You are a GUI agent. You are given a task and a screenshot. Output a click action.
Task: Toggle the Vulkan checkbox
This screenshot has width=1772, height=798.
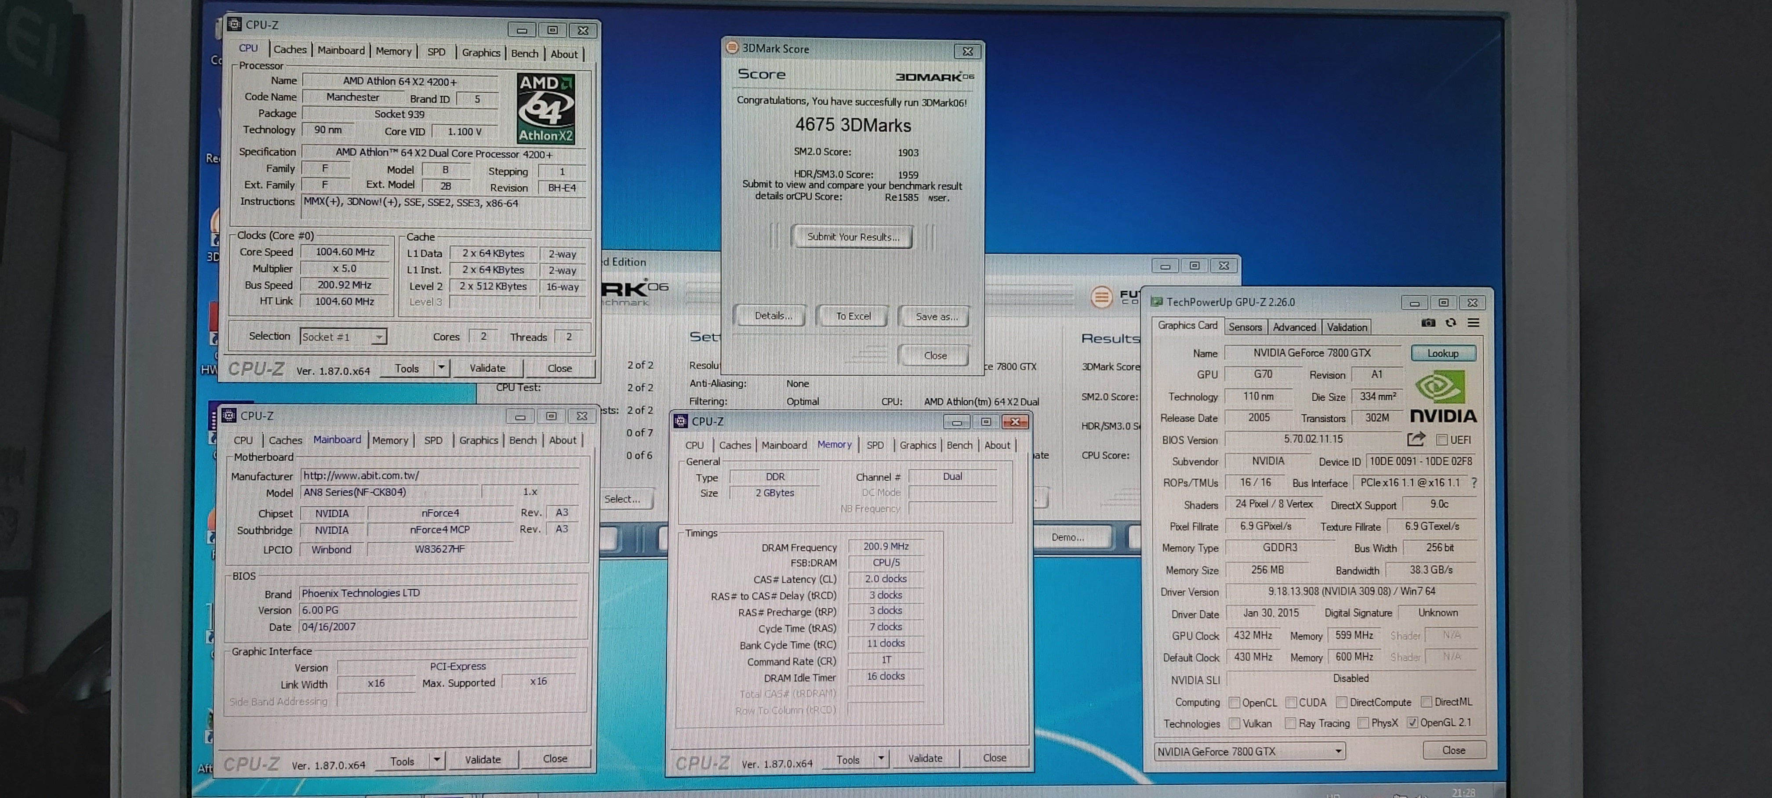[1234, 724]
